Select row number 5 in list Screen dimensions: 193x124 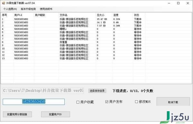[3, 32]
